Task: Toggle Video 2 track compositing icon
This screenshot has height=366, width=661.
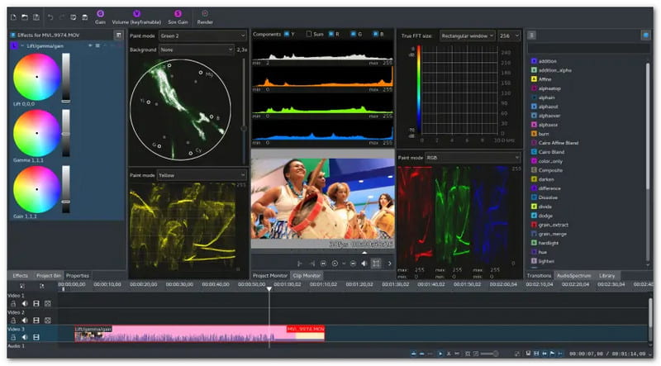Action: (x=48, y=321)
